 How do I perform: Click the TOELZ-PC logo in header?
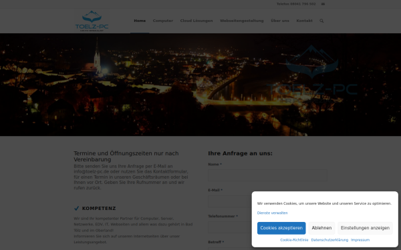pos(92,21)
